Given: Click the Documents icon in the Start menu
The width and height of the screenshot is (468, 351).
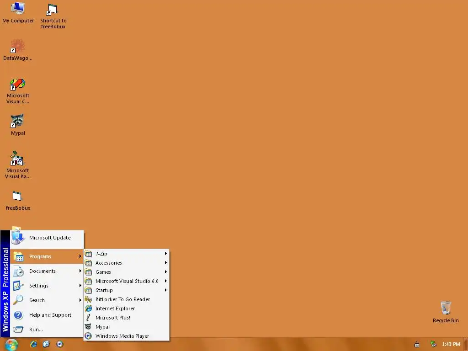Looking at the screenshot, I should click(x=18, y=271).
